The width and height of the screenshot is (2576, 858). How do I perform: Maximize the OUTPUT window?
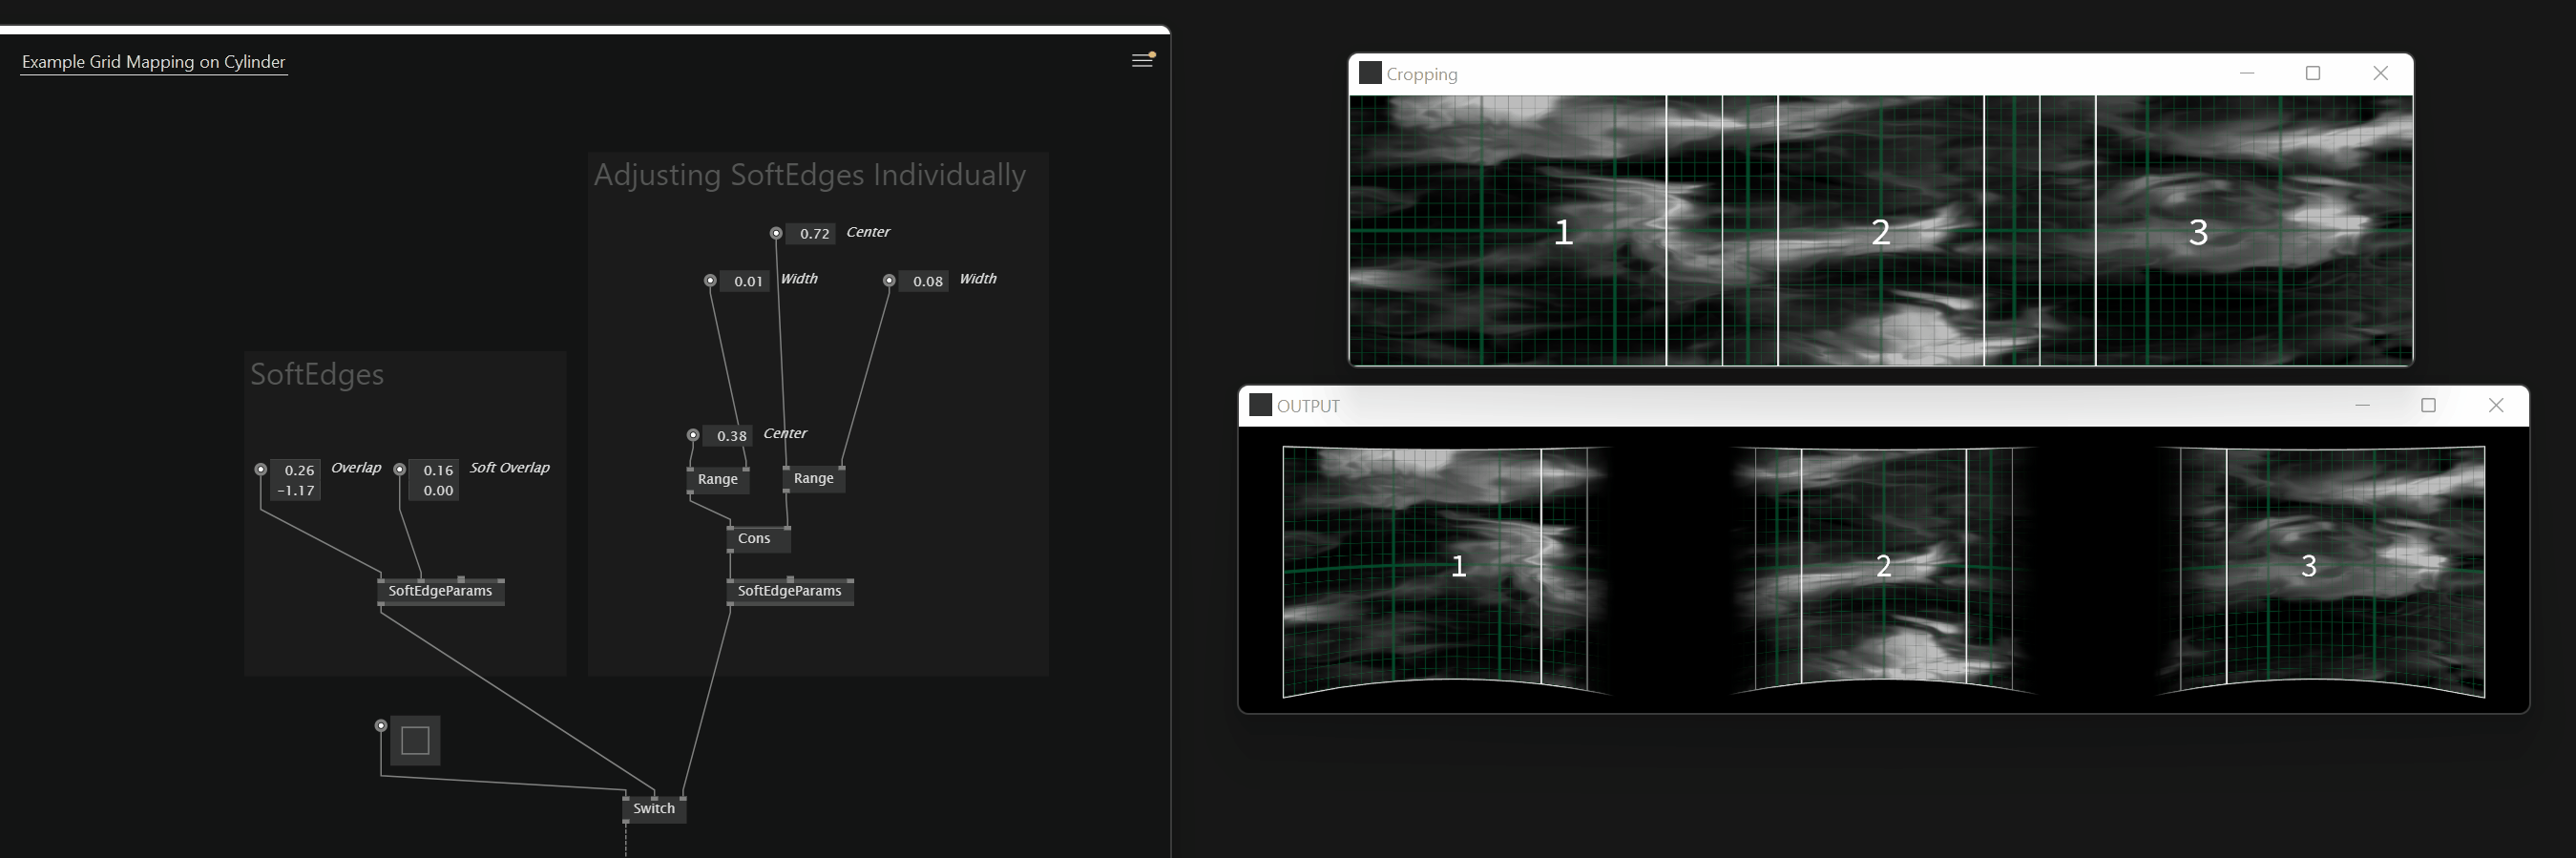point(2428,405)
